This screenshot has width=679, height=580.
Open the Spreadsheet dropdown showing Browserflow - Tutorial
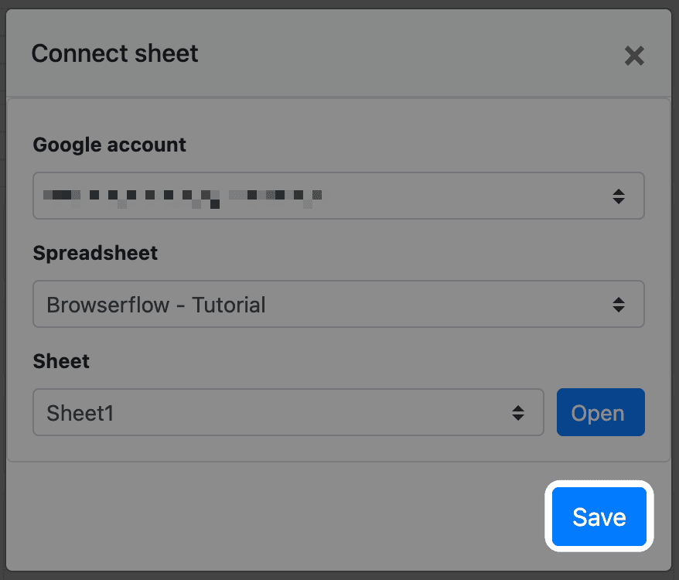pyautogui.click(x=338, y=305)
